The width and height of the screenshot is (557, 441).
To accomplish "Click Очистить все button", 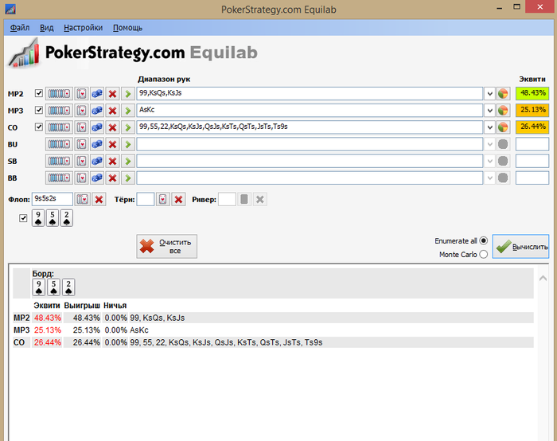I will pos(166,246).
